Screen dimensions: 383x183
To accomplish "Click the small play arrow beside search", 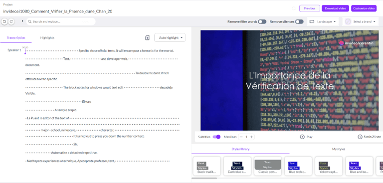I will 22,21.
